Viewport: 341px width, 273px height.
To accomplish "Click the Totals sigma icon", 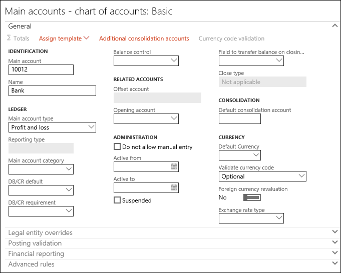I will coord(9,38).
